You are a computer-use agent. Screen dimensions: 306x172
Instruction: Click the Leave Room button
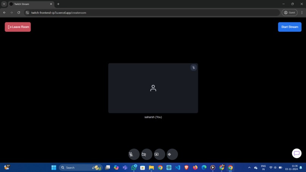[x=18, y=27]
